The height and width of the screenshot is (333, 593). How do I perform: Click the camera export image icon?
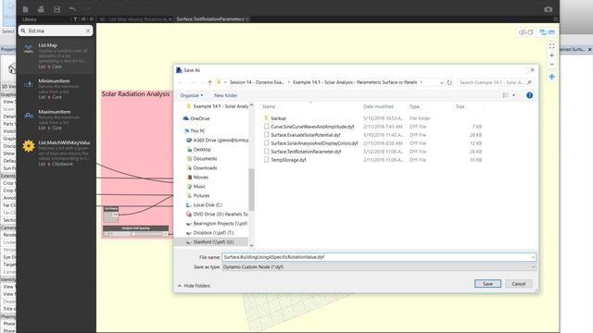point(549,9)
